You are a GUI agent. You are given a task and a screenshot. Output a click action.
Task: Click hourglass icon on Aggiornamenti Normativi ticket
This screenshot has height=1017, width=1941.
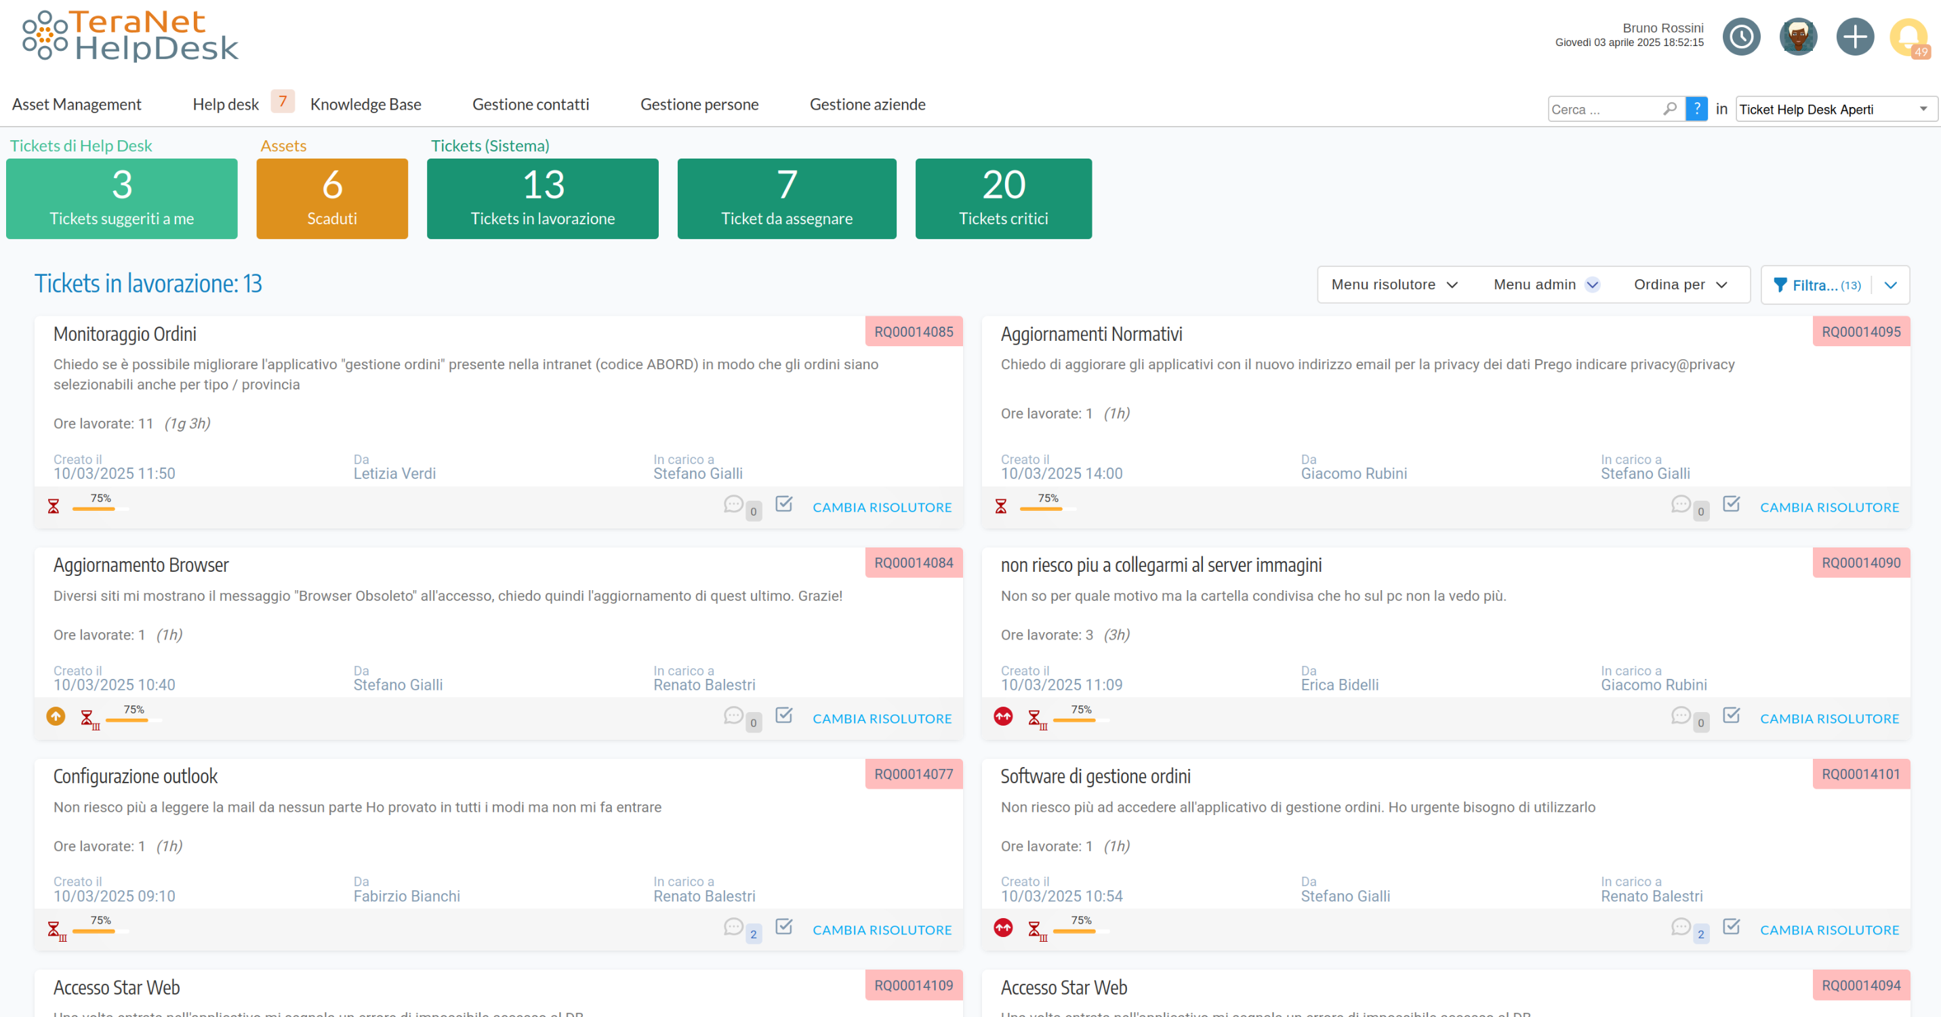click(1000, 506)
